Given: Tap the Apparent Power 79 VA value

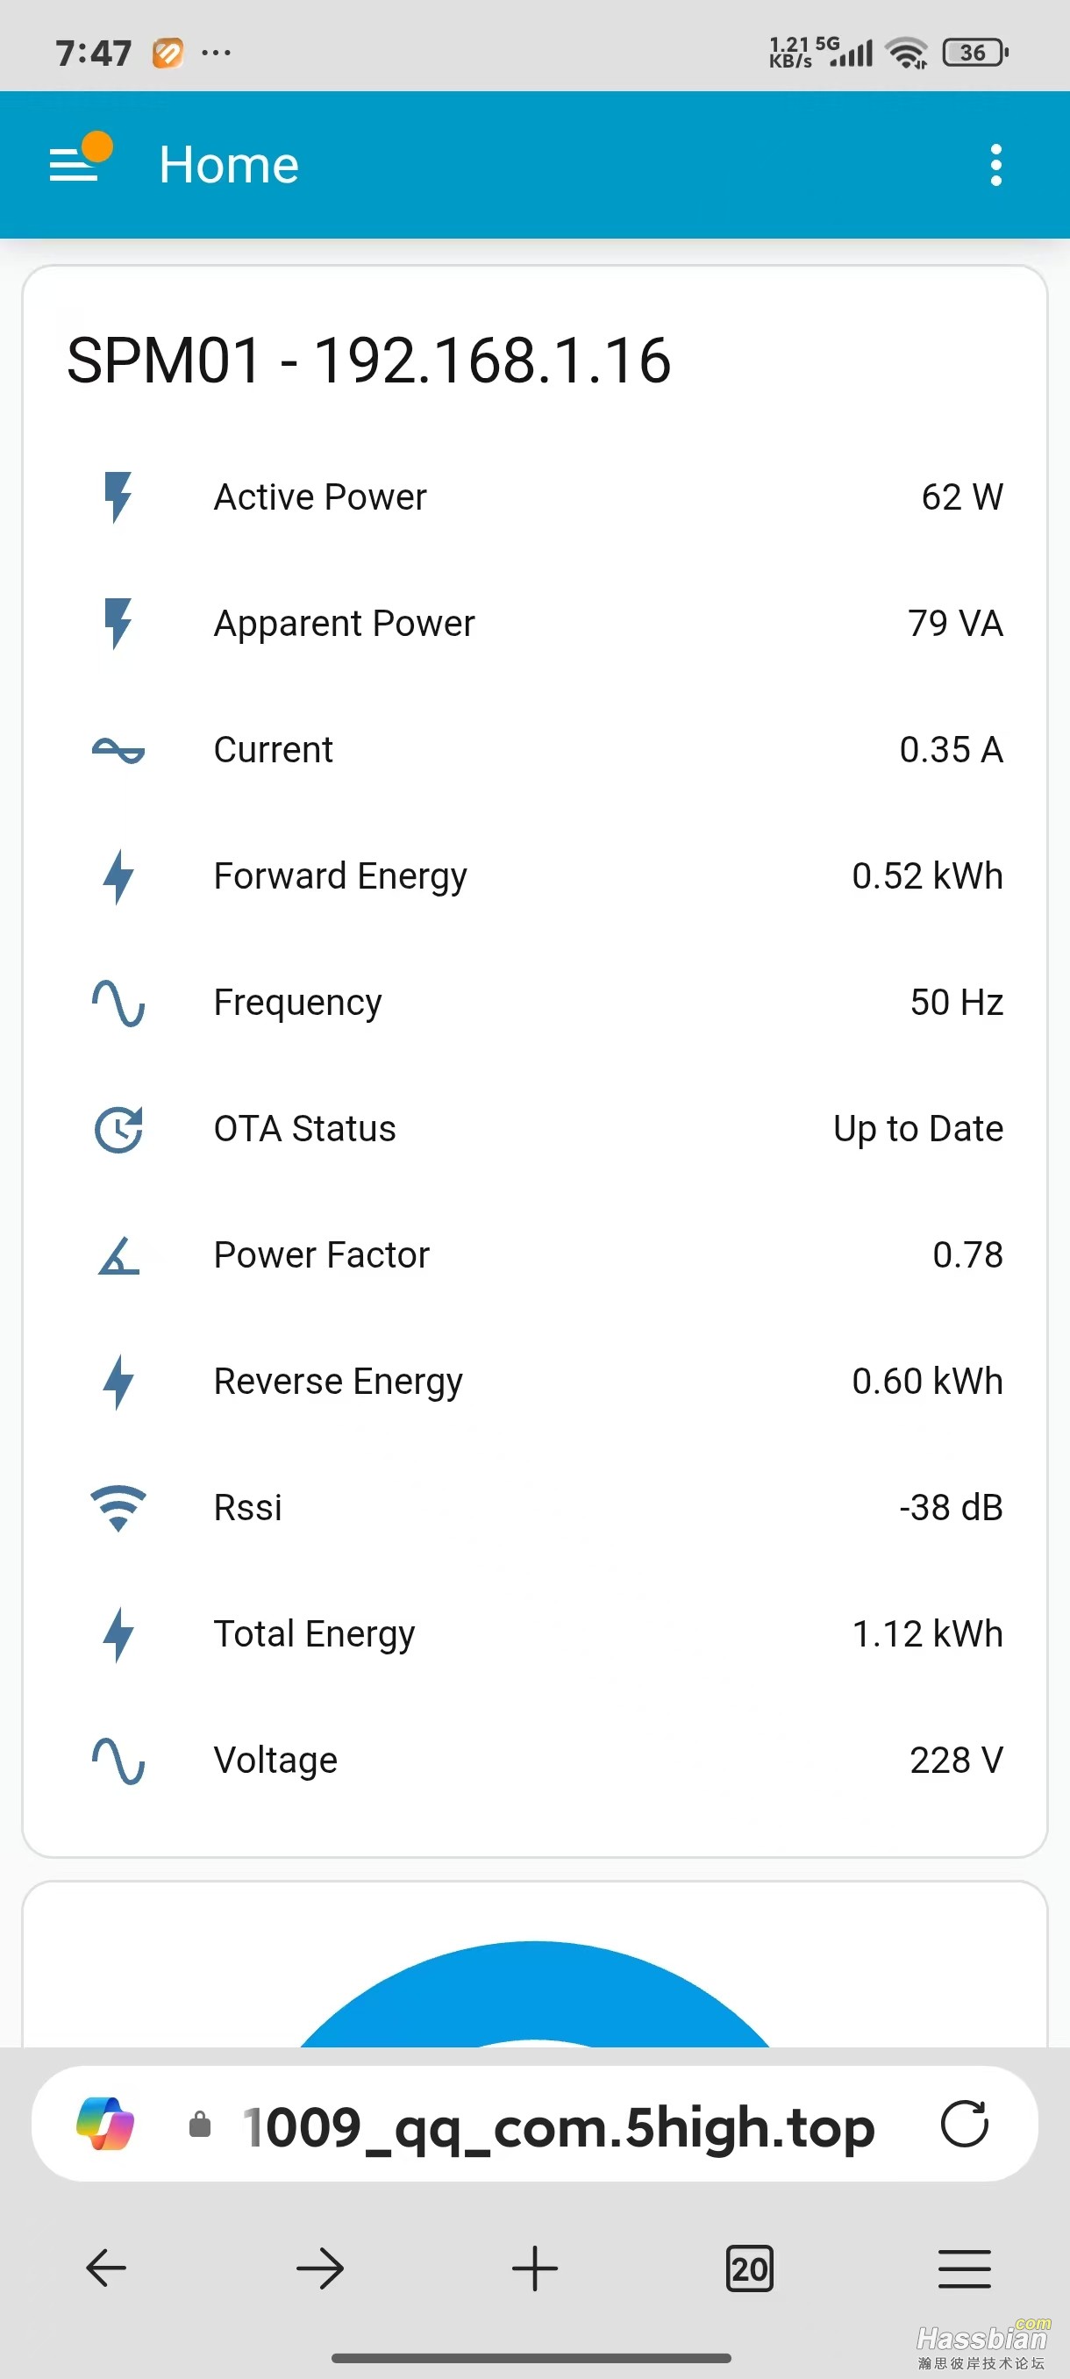Looking at the screenshot, I should (954, 624).
